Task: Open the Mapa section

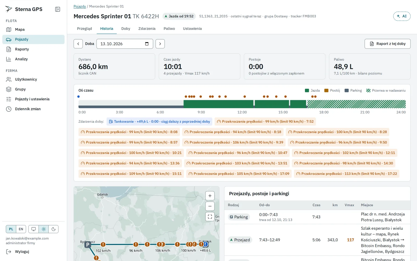Action: [33, 29]
